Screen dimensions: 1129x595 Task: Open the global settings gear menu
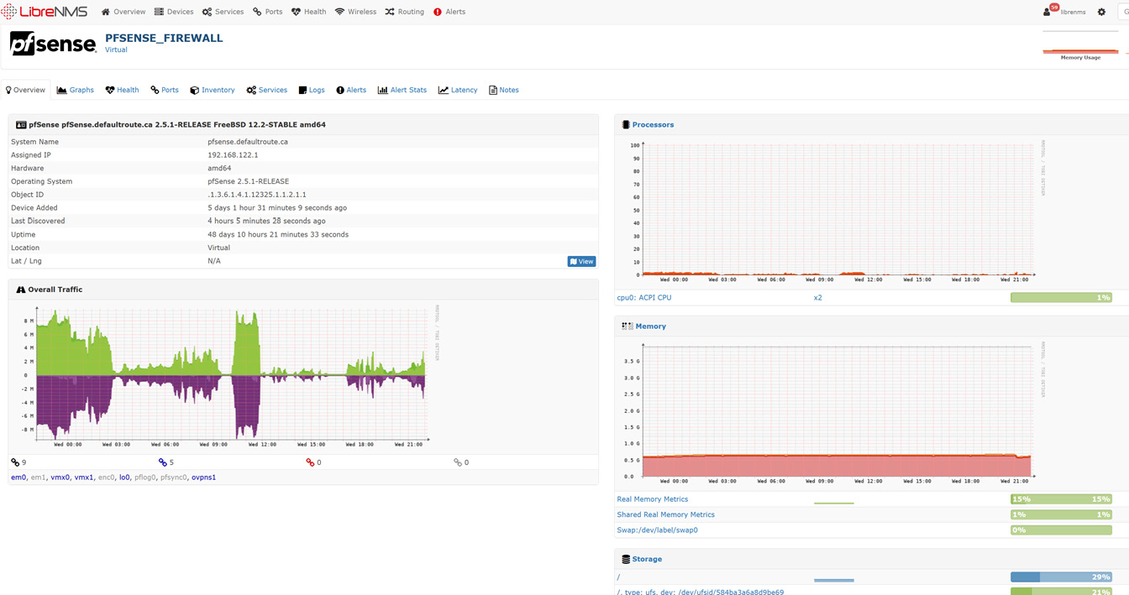click(x=1101, y=12)
